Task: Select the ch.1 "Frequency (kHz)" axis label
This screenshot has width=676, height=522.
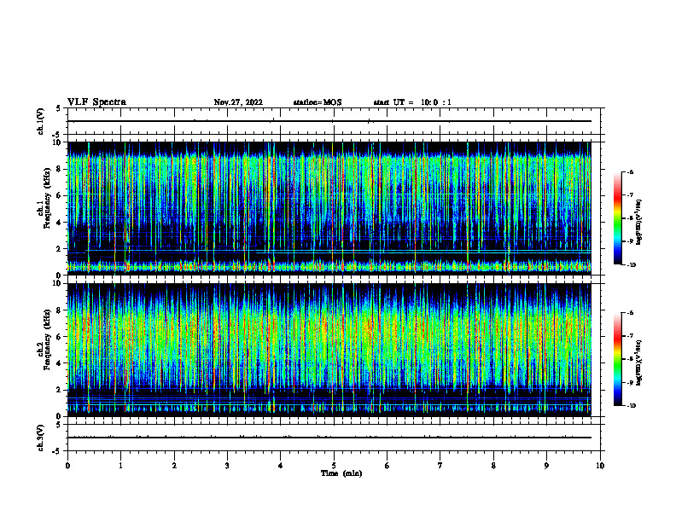Action: click(47, 198)
